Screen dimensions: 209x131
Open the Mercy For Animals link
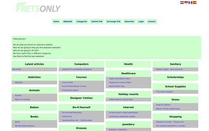pos(22,100)
